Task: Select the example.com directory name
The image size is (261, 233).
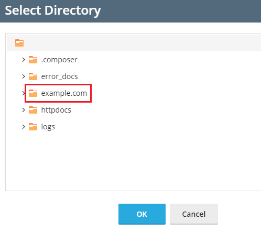Action: point(64,93)
